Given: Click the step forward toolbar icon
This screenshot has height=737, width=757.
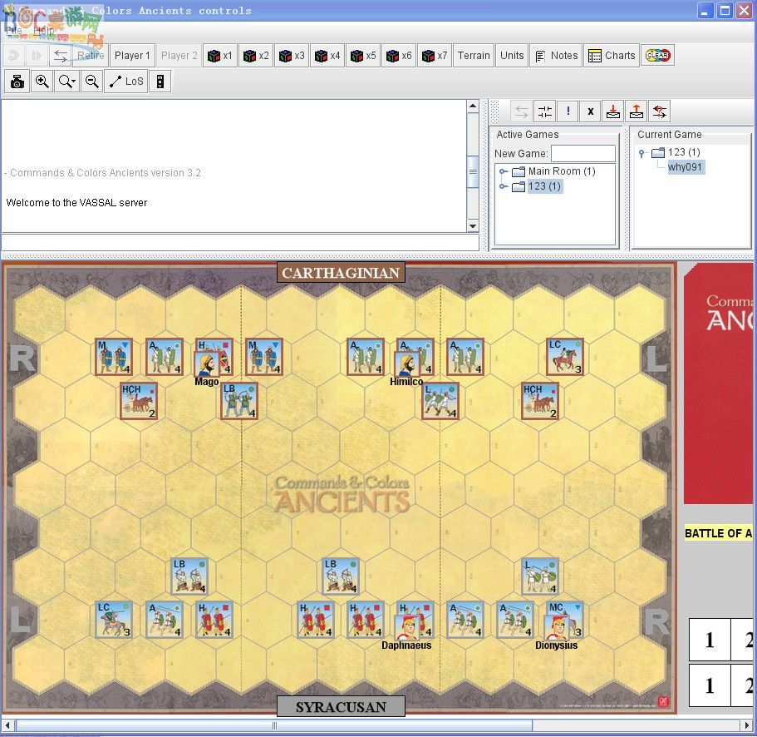Looking at the screenshot, I should click(37, 56).
